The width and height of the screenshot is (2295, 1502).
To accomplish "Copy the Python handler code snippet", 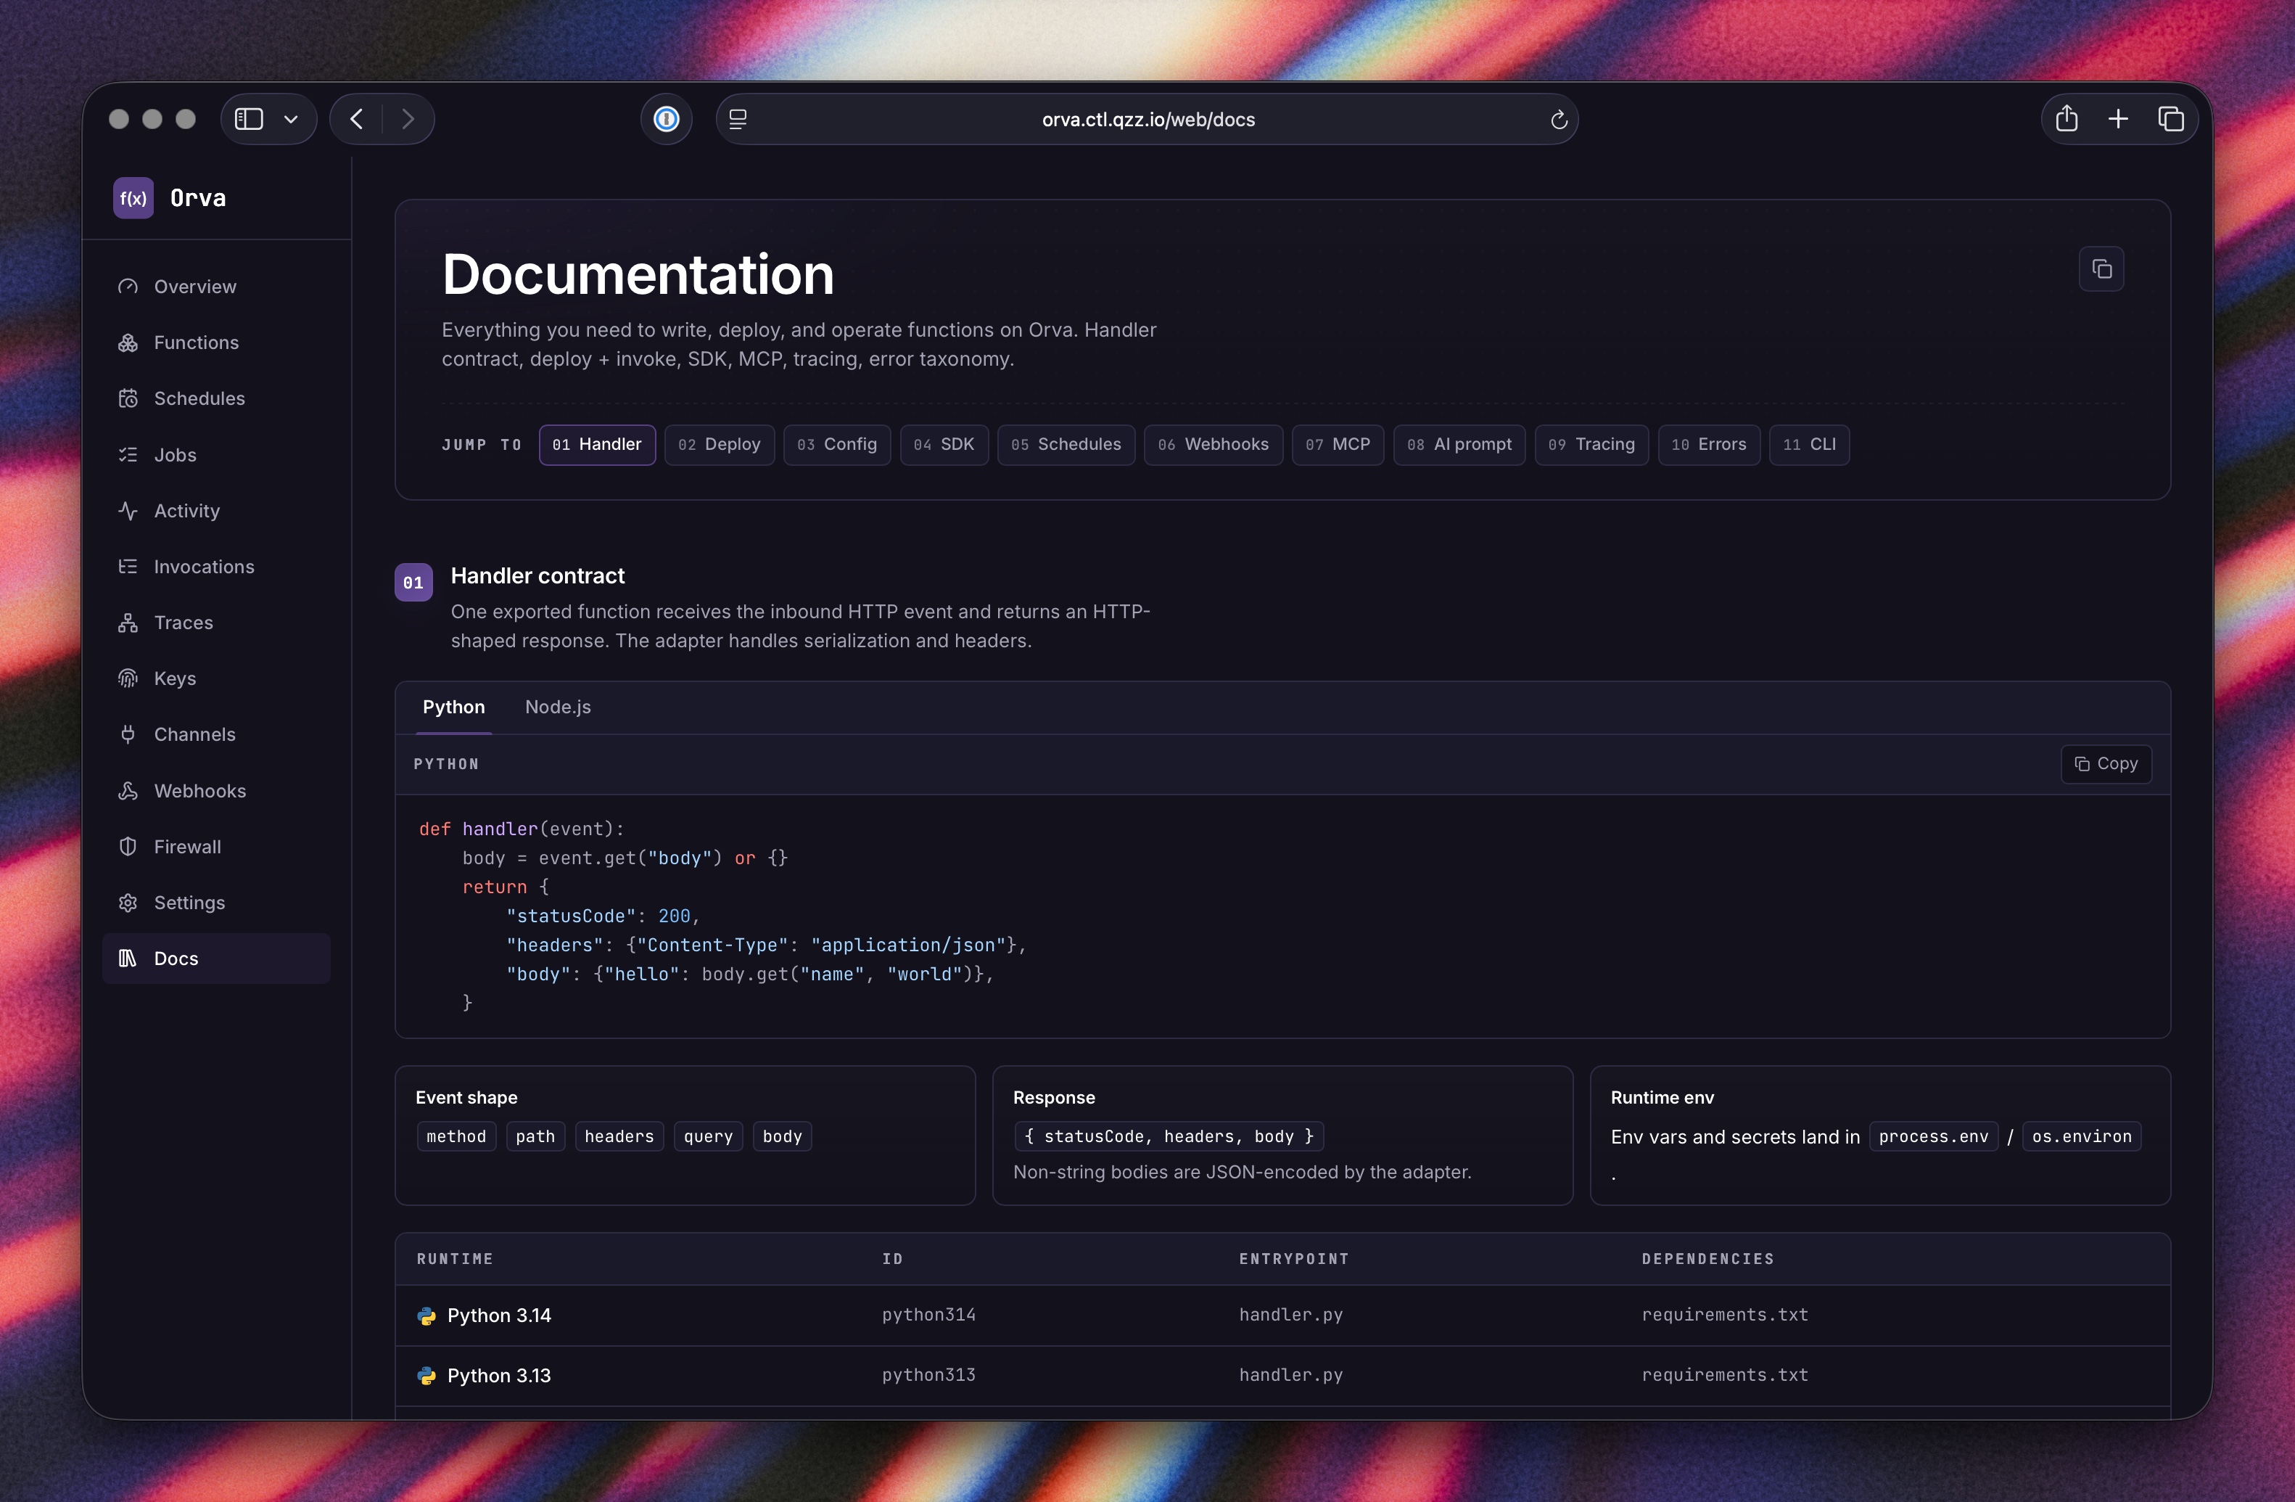I will click(2106, 764).
